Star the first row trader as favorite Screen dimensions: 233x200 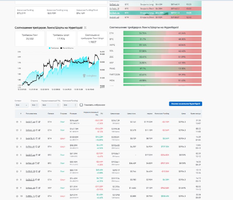pos(17,122)
